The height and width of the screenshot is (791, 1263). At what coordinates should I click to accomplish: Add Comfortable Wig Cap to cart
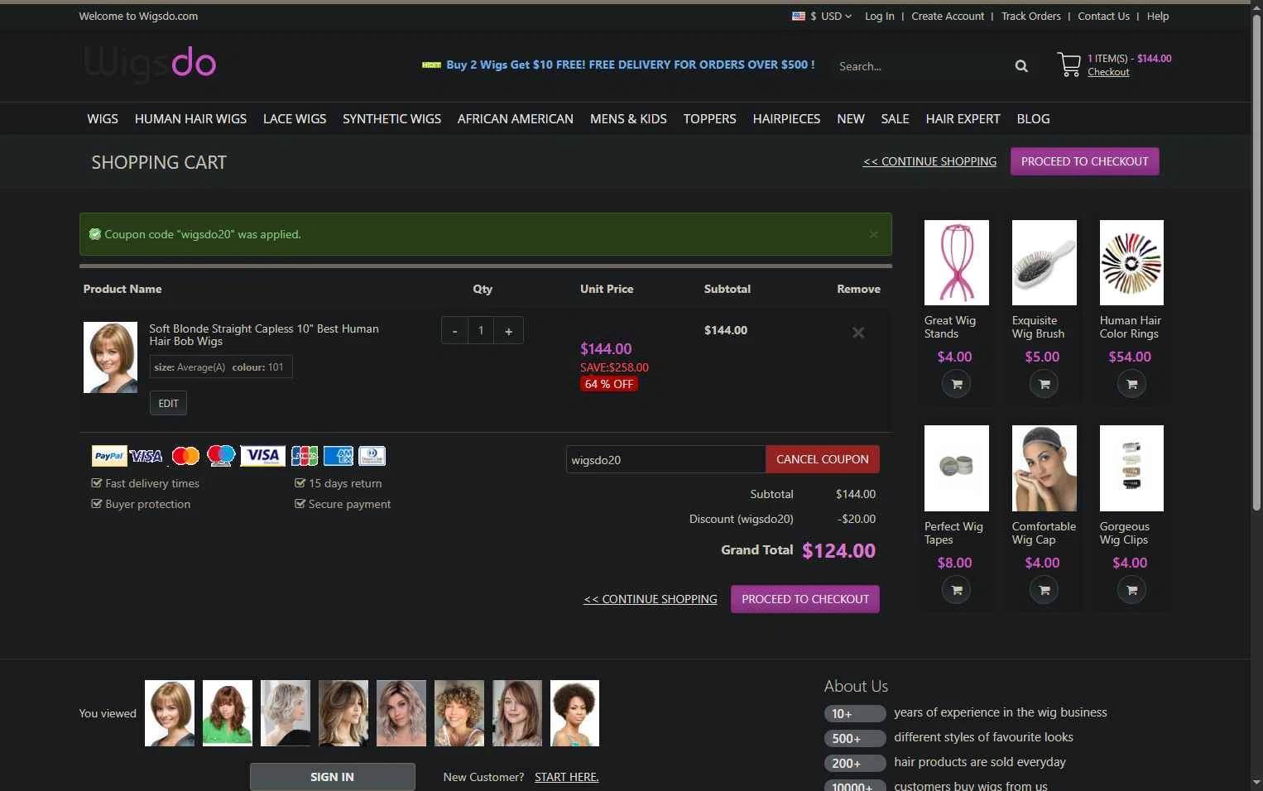point(1044,590)
